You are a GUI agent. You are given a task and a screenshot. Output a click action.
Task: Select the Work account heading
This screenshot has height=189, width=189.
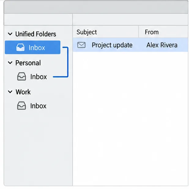pos(23,92)
